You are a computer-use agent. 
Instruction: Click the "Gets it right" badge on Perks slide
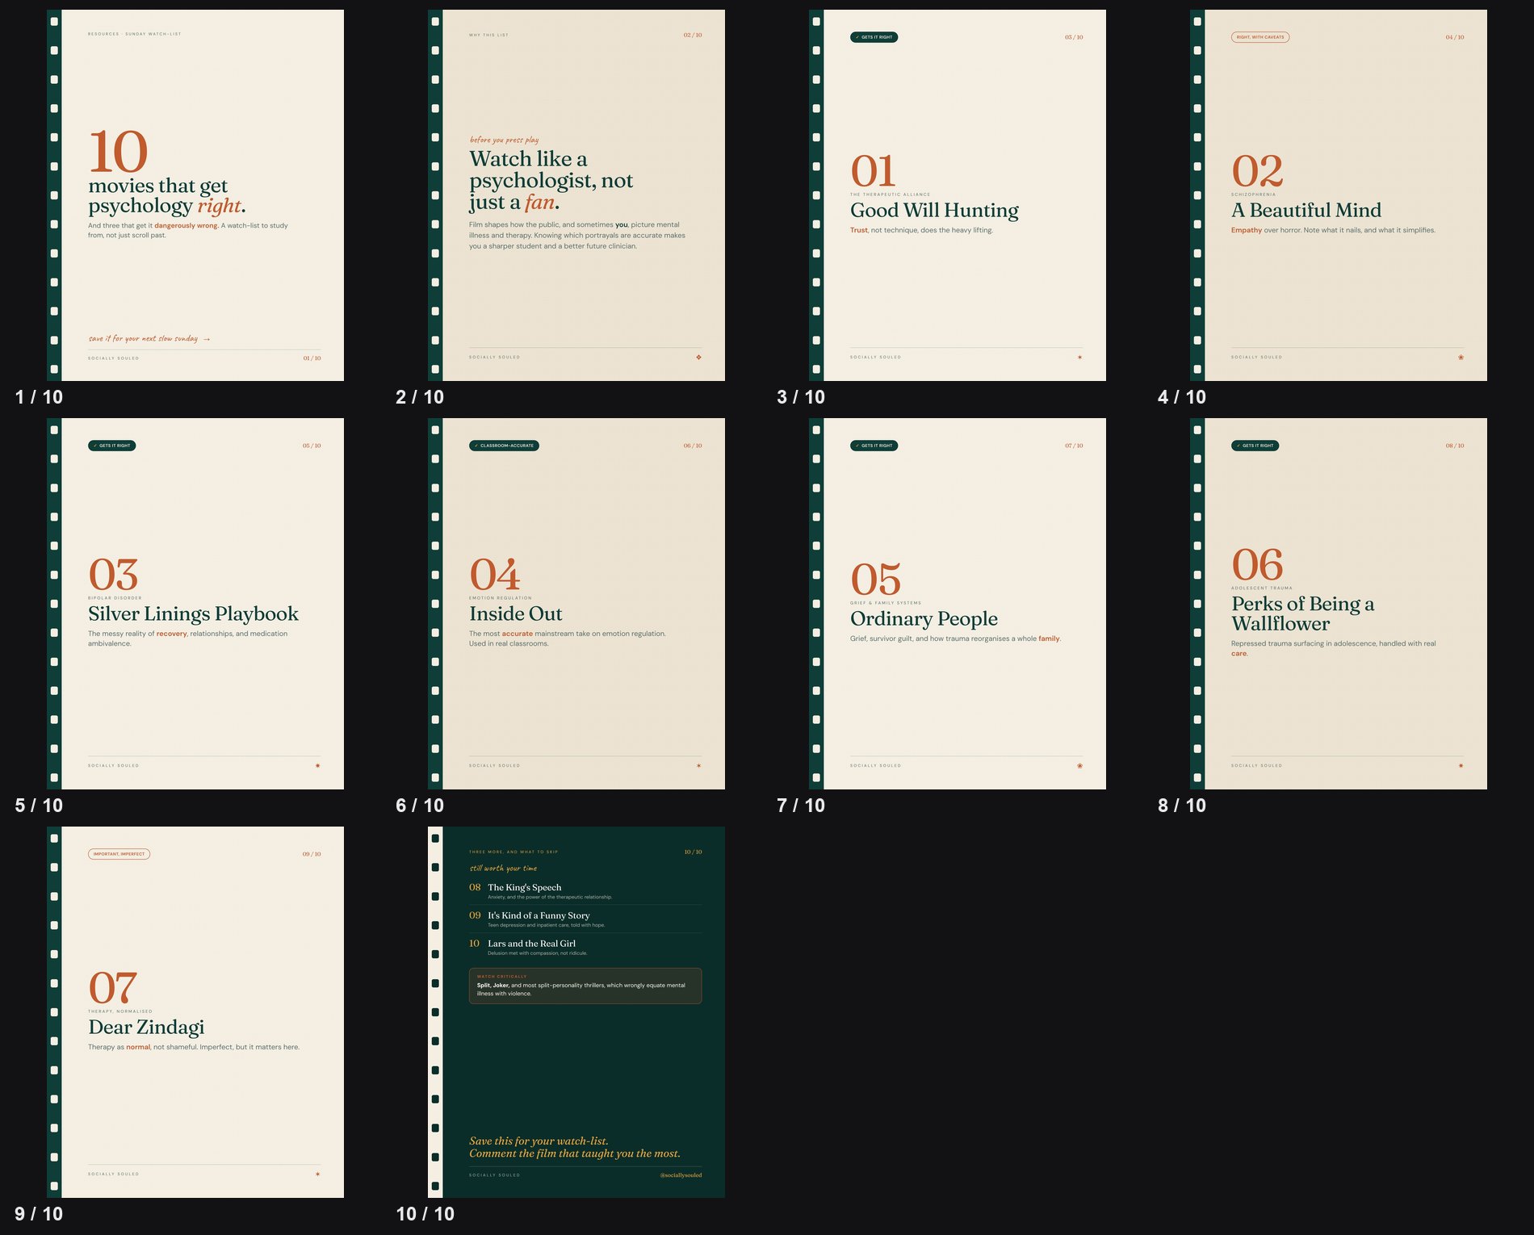pos(1255,446)
